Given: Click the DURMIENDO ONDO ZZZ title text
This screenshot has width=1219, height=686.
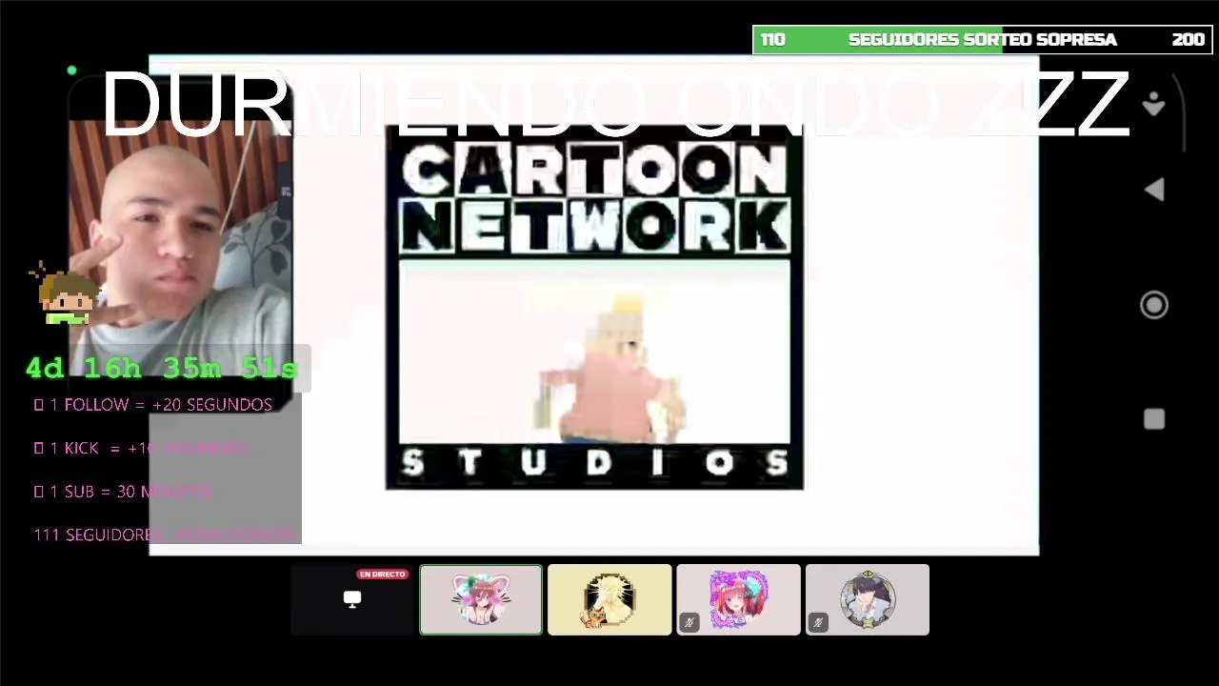Looking at the screenshot, I should [x=615, y=105].
